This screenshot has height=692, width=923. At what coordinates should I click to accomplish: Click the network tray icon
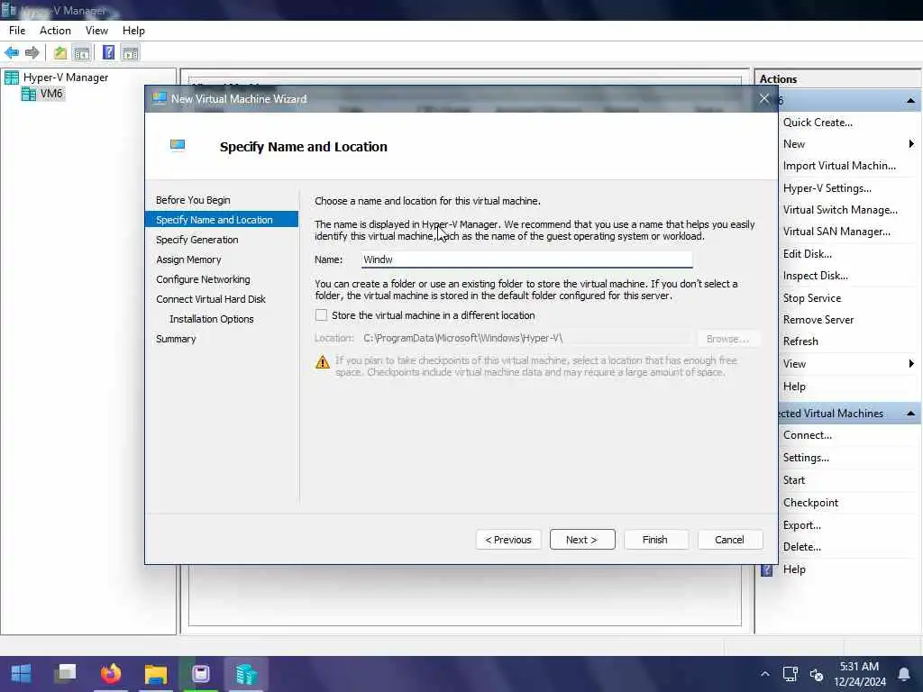tap(790, 674)
